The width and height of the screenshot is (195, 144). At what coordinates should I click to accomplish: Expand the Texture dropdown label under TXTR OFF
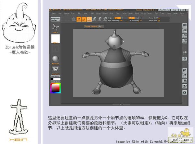(55, 74)
